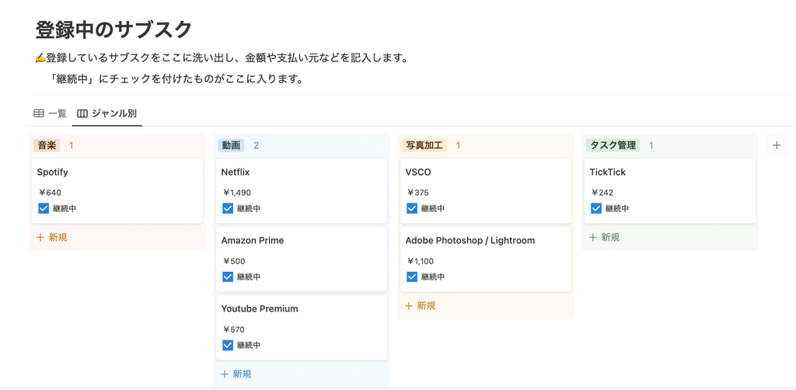
Task: Uncheck 継続中 on the Spotify card
Action: 44,208
